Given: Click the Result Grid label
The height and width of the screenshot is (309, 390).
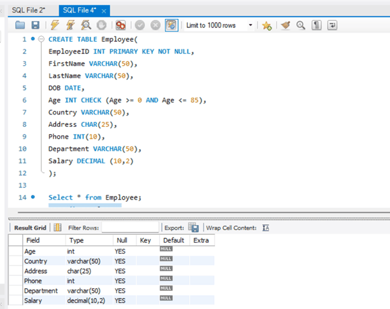Looking at the screenshot, I should [x=30, y=228].
